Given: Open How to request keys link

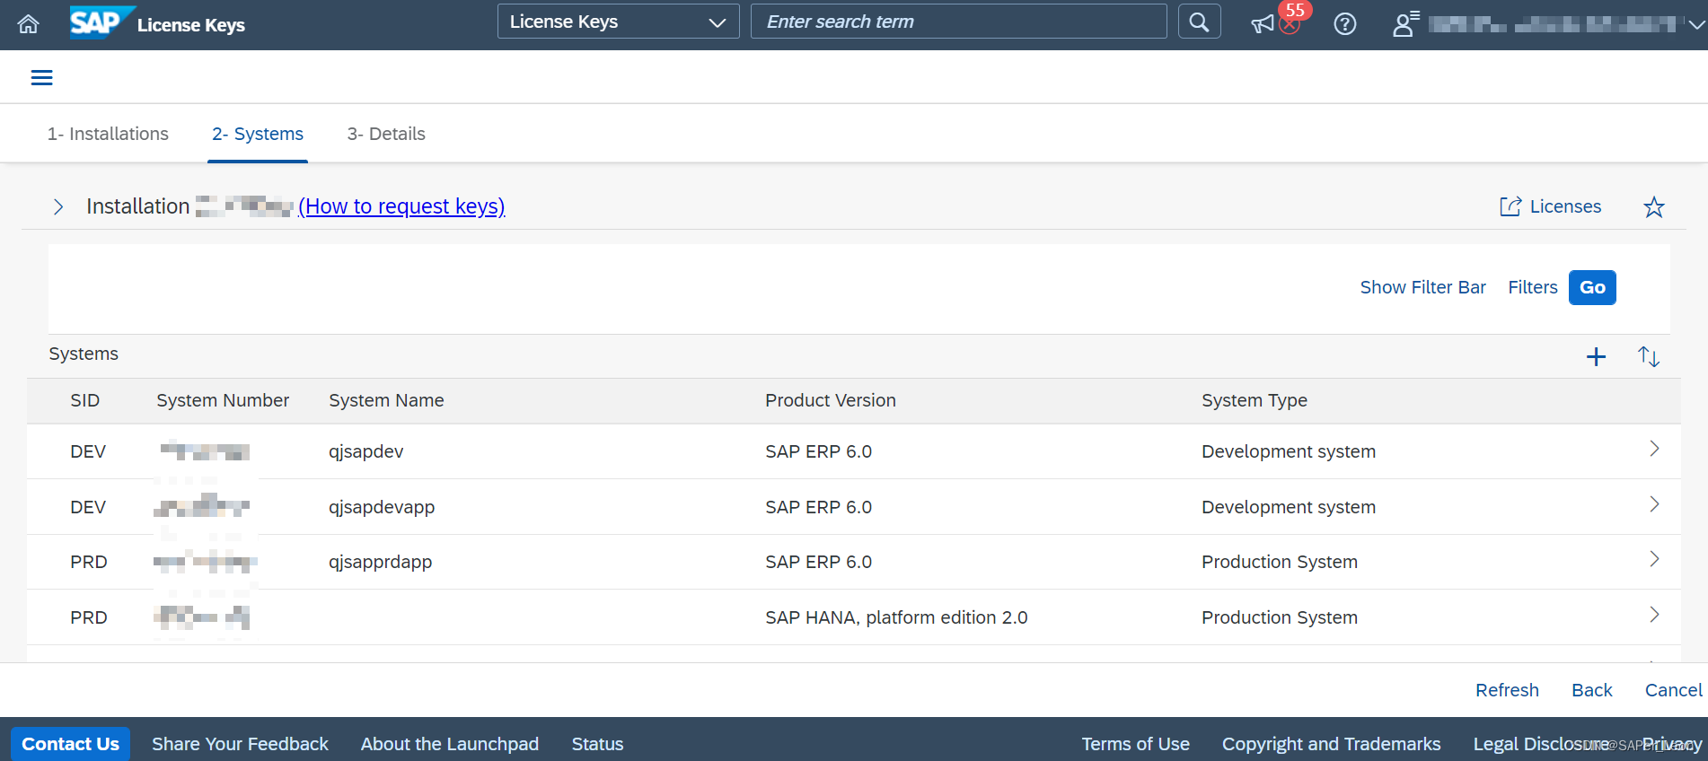Looking at the screenshot, I should [401, 206].
